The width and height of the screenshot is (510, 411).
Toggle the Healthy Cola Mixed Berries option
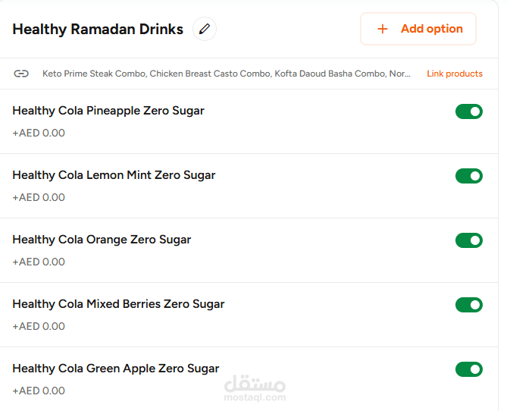(468, 305)
